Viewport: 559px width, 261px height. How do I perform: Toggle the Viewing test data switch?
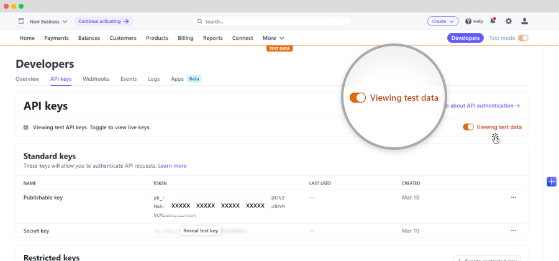click(468, 127)
